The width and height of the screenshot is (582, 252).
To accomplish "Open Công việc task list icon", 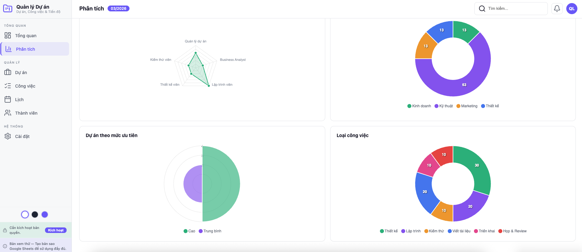I will click(x=8, y=86).
